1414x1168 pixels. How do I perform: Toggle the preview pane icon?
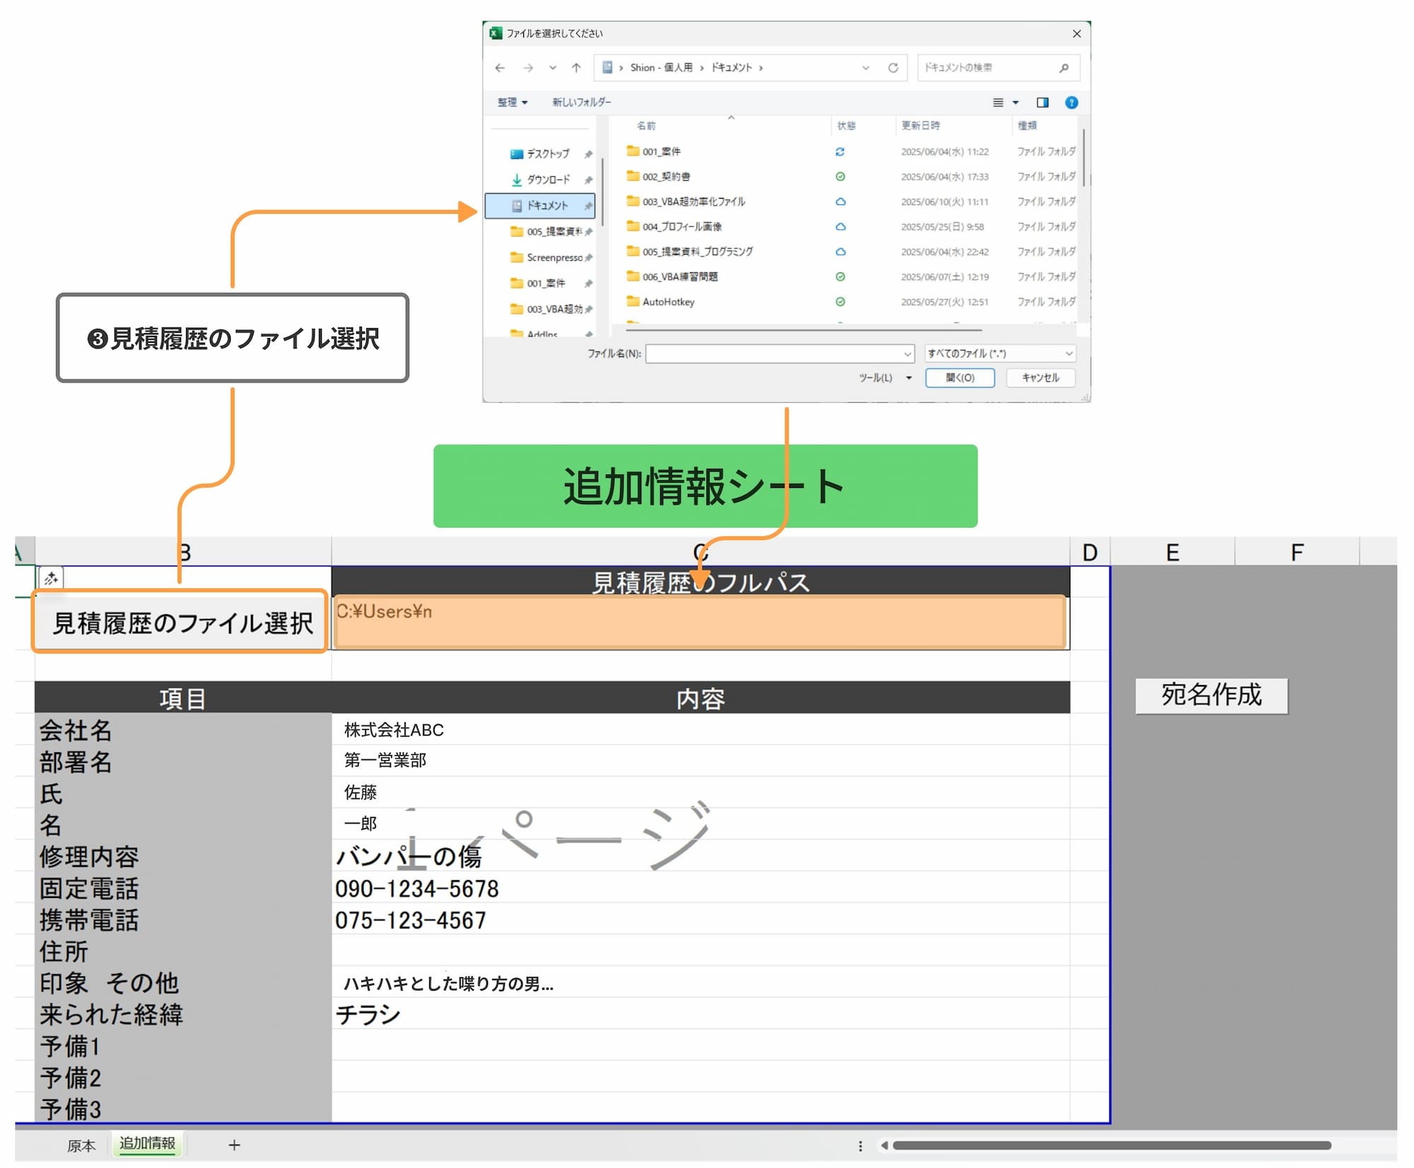tap(1042, 103)
